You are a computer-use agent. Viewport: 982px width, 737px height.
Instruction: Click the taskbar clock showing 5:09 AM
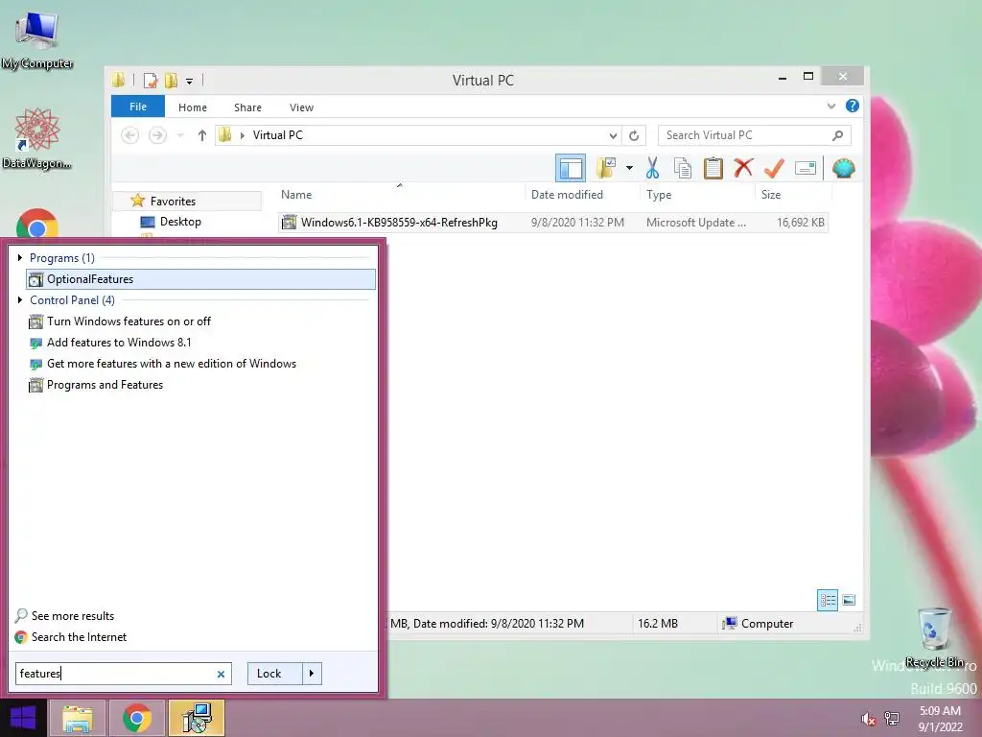tap(940, 719)
